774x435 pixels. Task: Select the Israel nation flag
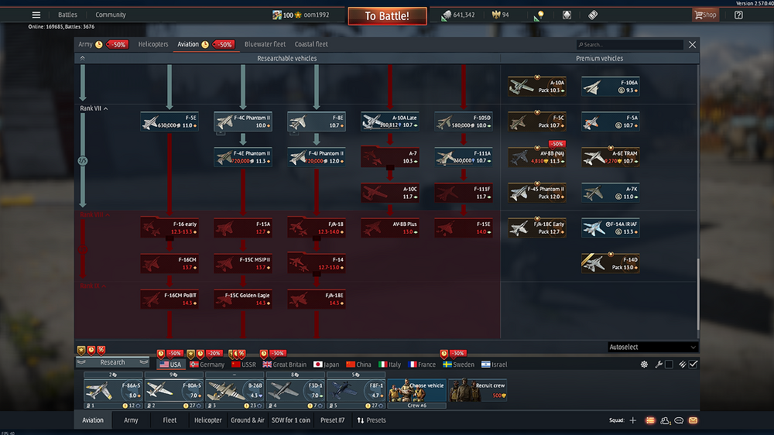click(494, 365)
